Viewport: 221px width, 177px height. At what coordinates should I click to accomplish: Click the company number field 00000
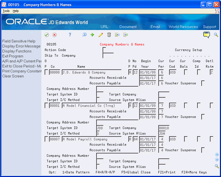[55, 72]
